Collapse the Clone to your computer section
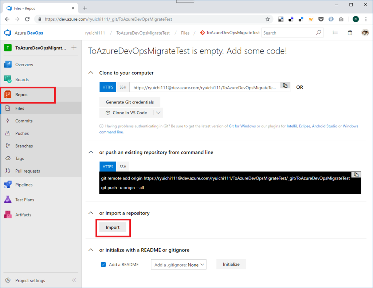 point(91,72)
